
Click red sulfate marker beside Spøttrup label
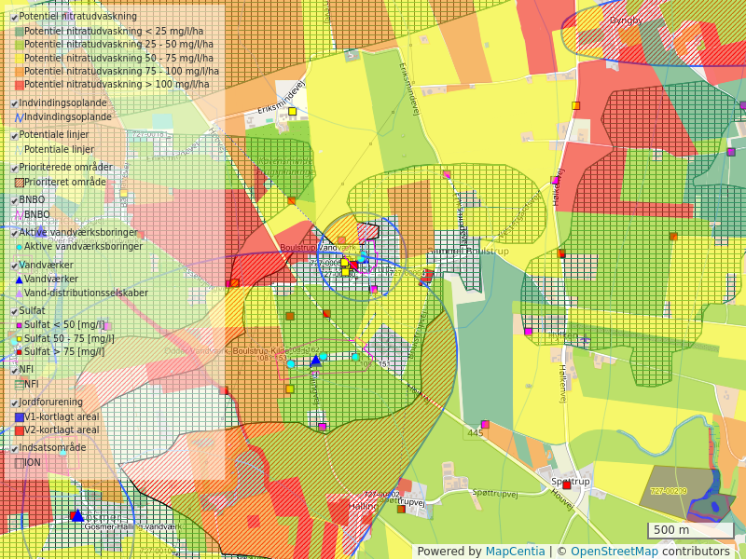(566, 484)
